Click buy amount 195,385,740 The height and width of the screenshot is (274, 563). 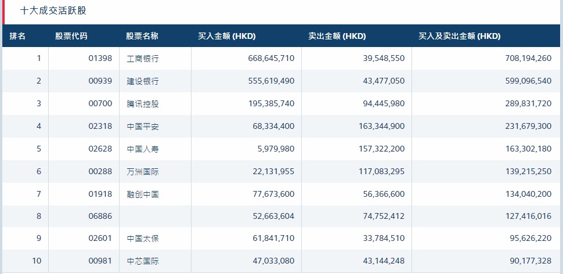coord(271,103)
